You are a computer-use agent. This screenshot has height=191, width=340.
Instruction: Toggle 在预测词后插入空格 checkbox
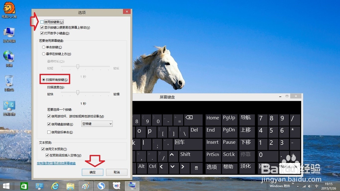click(x=47, y=155)
